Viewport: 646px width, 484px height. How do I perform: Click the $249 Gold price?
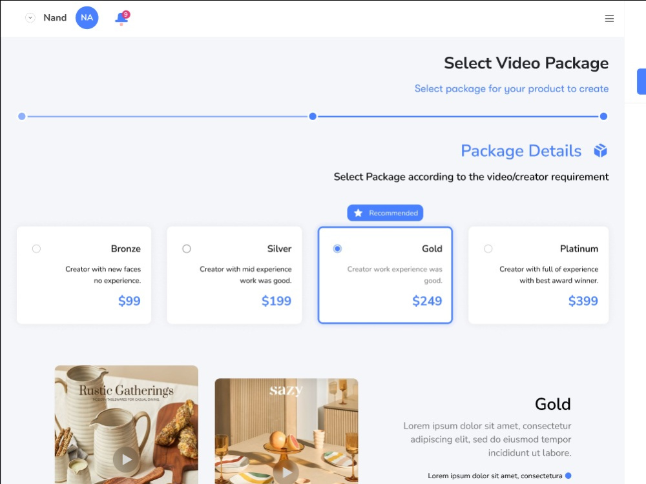(x=427, y=301)
